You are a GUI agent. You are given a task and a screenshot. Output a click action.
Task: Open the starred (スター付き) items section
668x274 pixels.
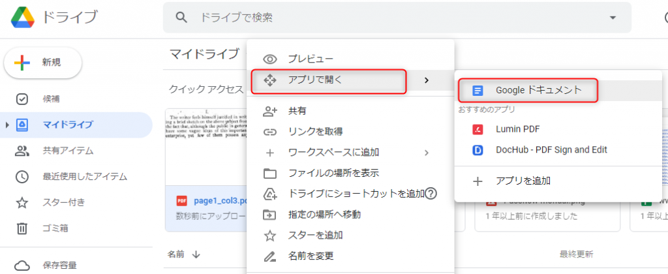(x=22, y=202)
